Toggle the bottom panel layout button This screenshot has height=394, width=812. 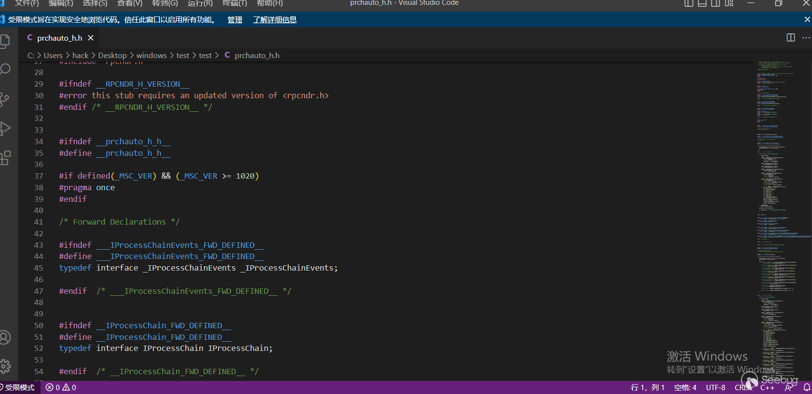[702, 3]
